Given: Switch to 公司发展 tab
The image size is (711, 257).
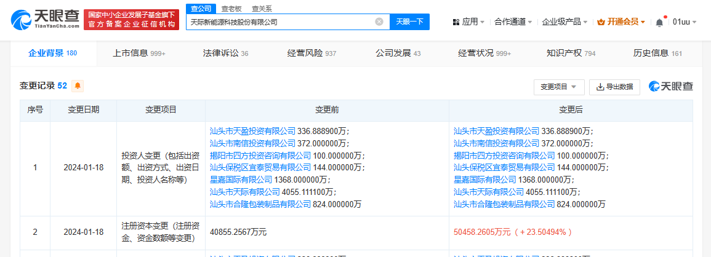Looking at the screenshot, I should tap(398, 53).
